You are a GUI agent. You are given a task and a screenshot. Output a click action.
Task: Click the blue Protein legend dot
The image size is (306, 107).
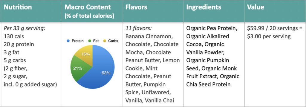(x=68, y=41)
